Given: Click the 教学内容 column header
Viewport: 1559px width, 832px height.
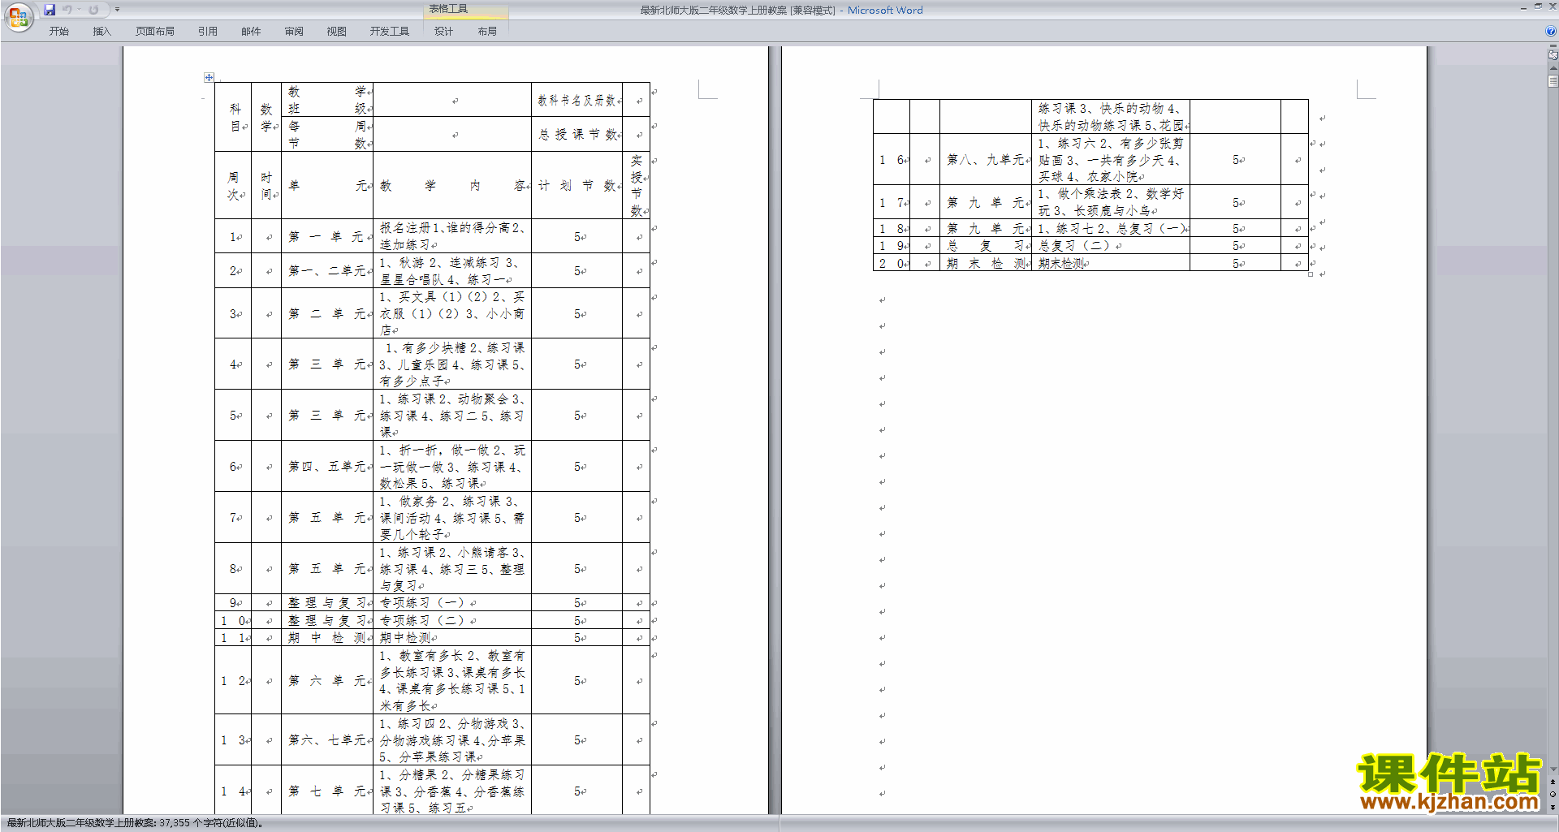Looking at the screenshot, I should 452,185.
